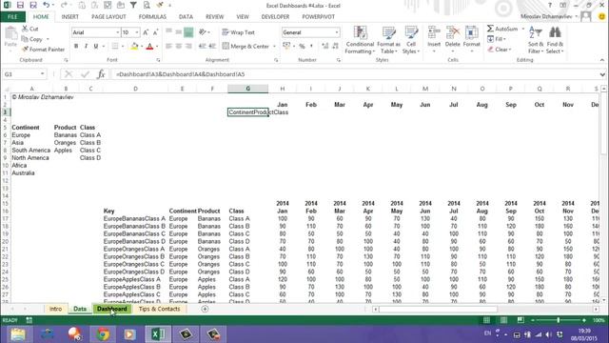Click inside the formula bar text
Screen dimensions: 609x343
coord(180,74)
